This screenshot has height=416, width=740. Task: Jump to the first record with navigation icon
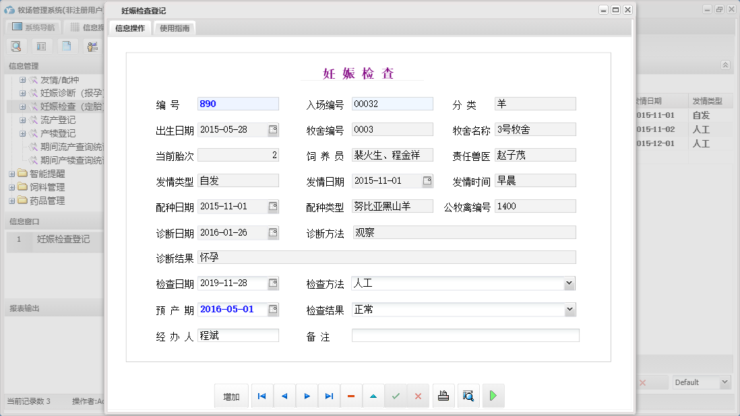pyautogui.click(x=261, y=396)
